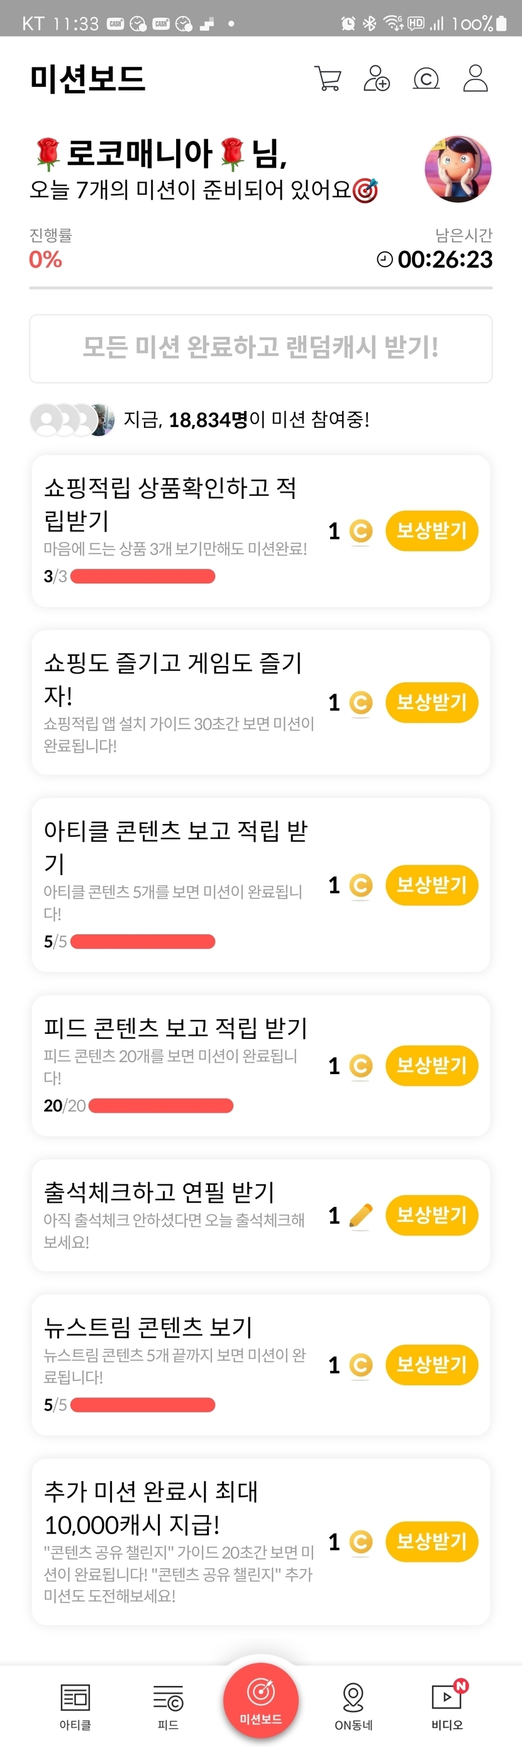Tap the 피드 콘텐츠 20/20 progress bar

pyautogui.click(x=160, y=1106)
